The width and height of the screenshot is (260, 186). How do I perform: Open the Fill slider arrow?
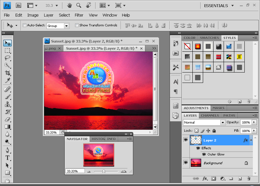(x=254, y=131)
